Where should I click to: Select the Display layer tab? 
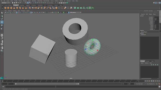[x=143, y=61]
